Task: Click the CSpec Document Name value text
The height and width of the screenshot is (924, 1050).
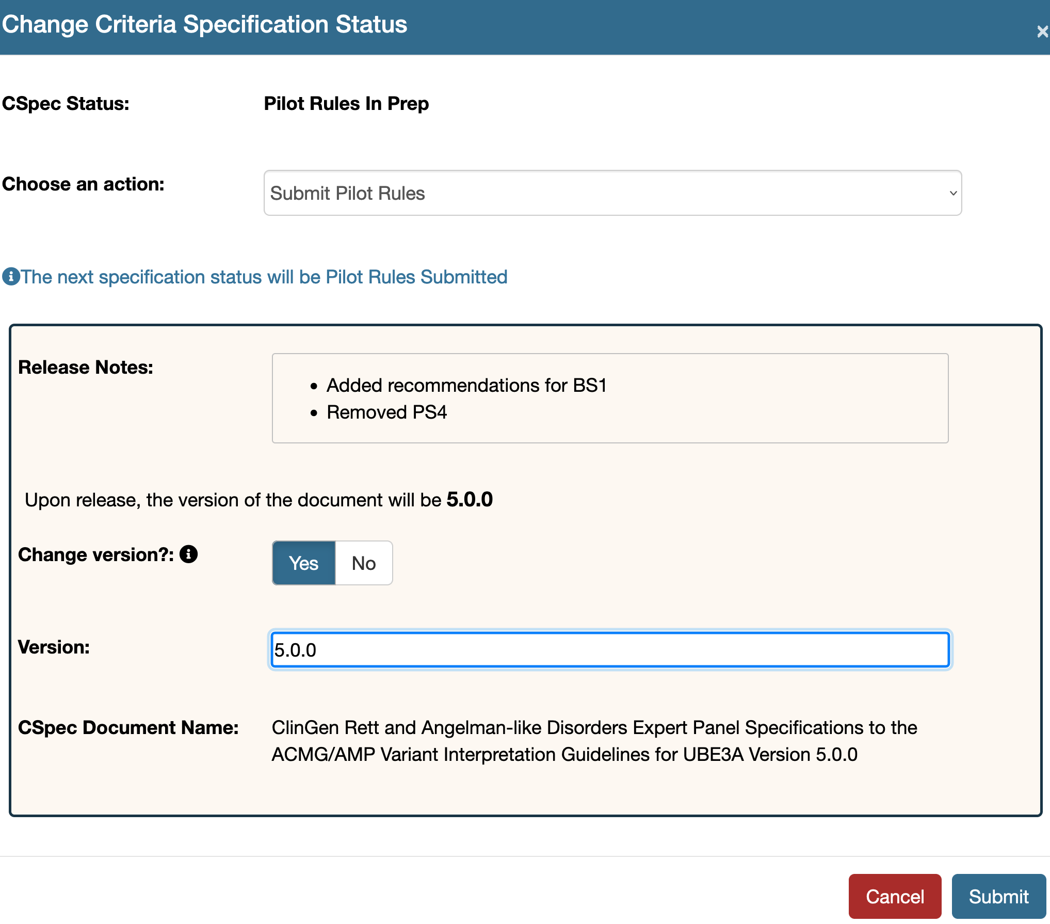Action: pyautogui.click(x=594, y=741)
